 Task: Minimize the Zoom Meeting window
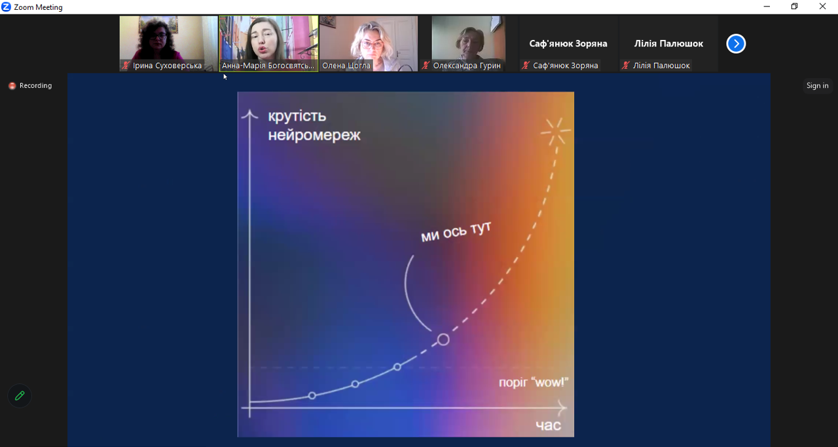point(767,7)
